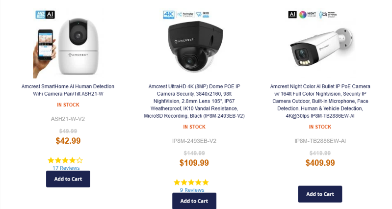View the 17 Reviews link
The image size is (392, 209).
[66, 168]
